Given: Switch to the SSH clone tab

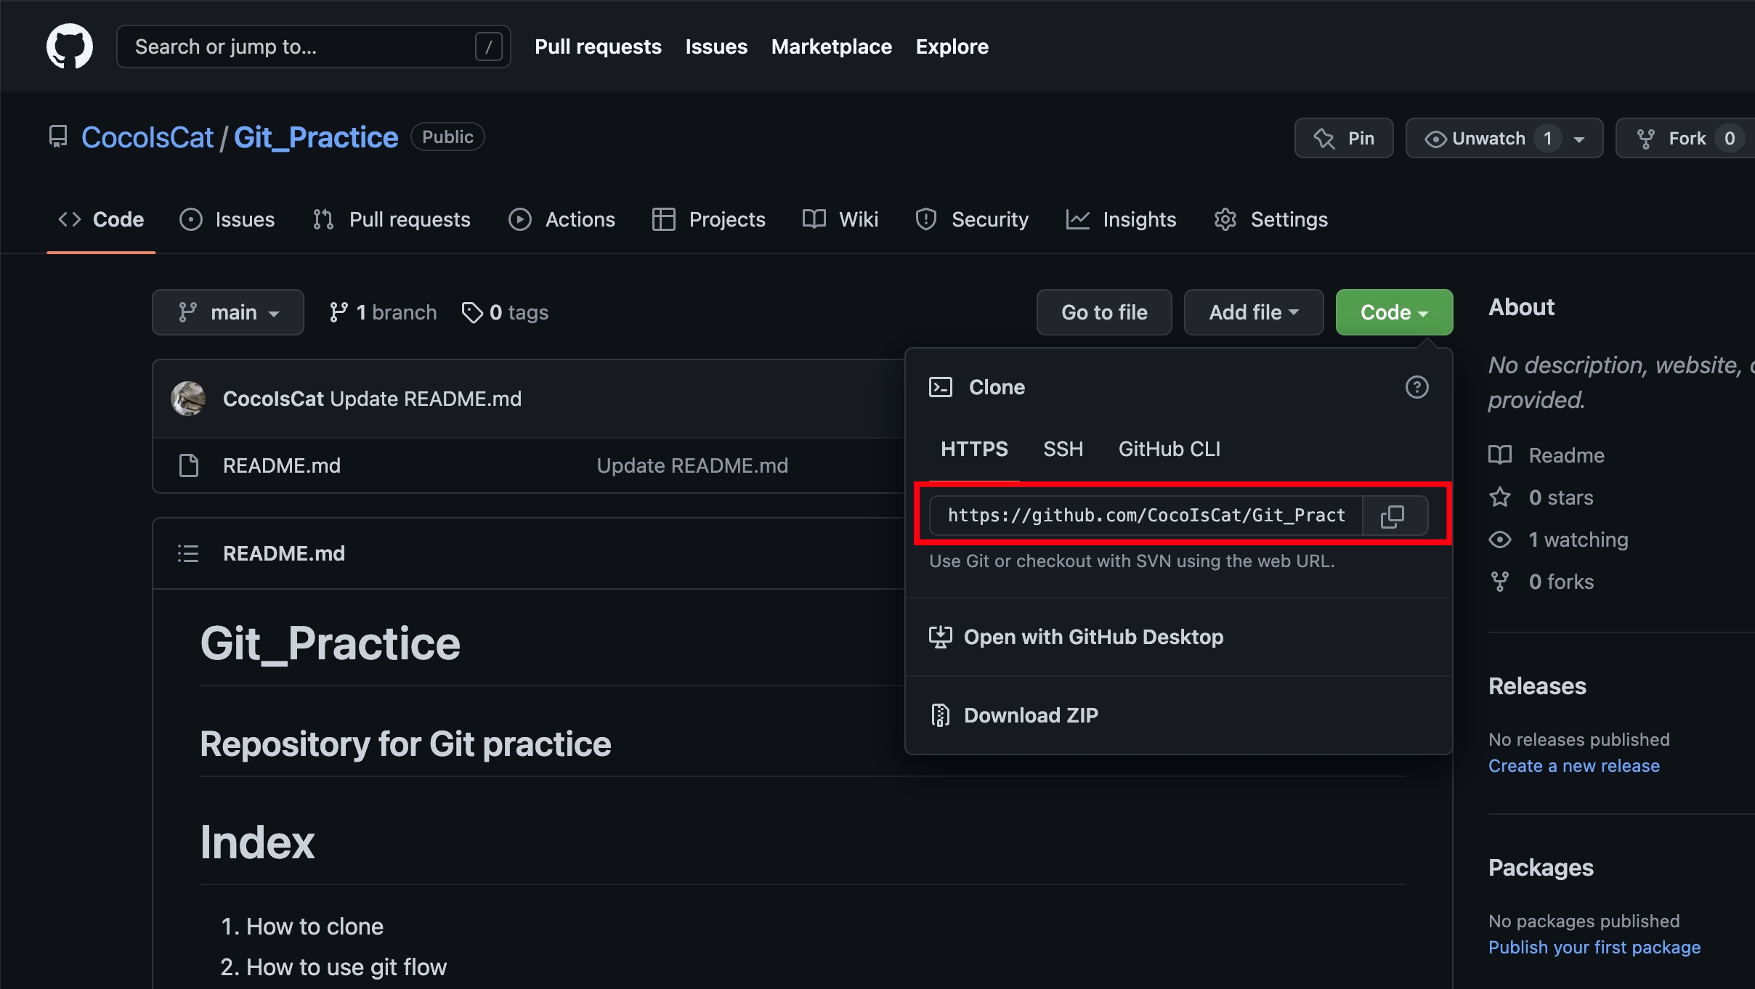Looking at the screenshot, I should tap(1063, 449).
